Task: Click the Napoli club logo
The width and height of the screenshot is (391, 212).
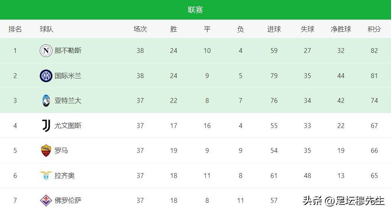Action: 46,51
